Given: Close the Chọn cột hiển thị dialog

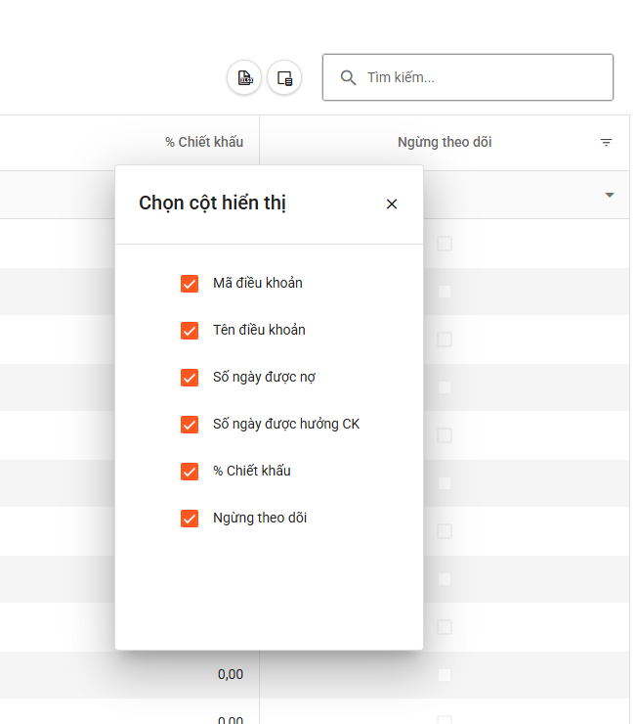Looking at the screenshot, I should [392, 204].
